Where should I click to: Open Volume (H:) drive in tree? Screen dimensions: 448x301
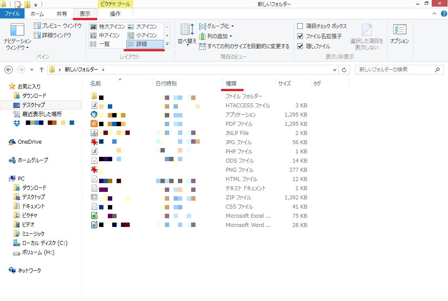pos(34,252)
